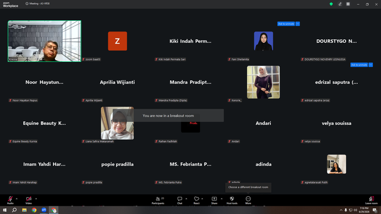Open meeting info icon beside the meeting title
Screen dimensions: 381x214
(27, 4)
